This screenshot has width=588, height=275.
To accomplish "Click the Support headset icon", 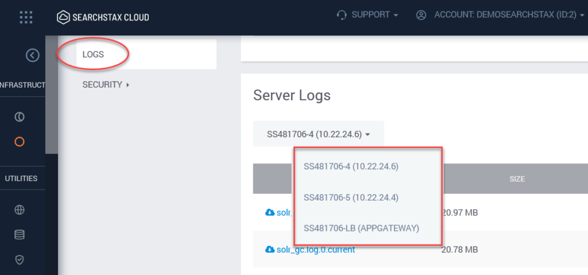I will 342,15.
